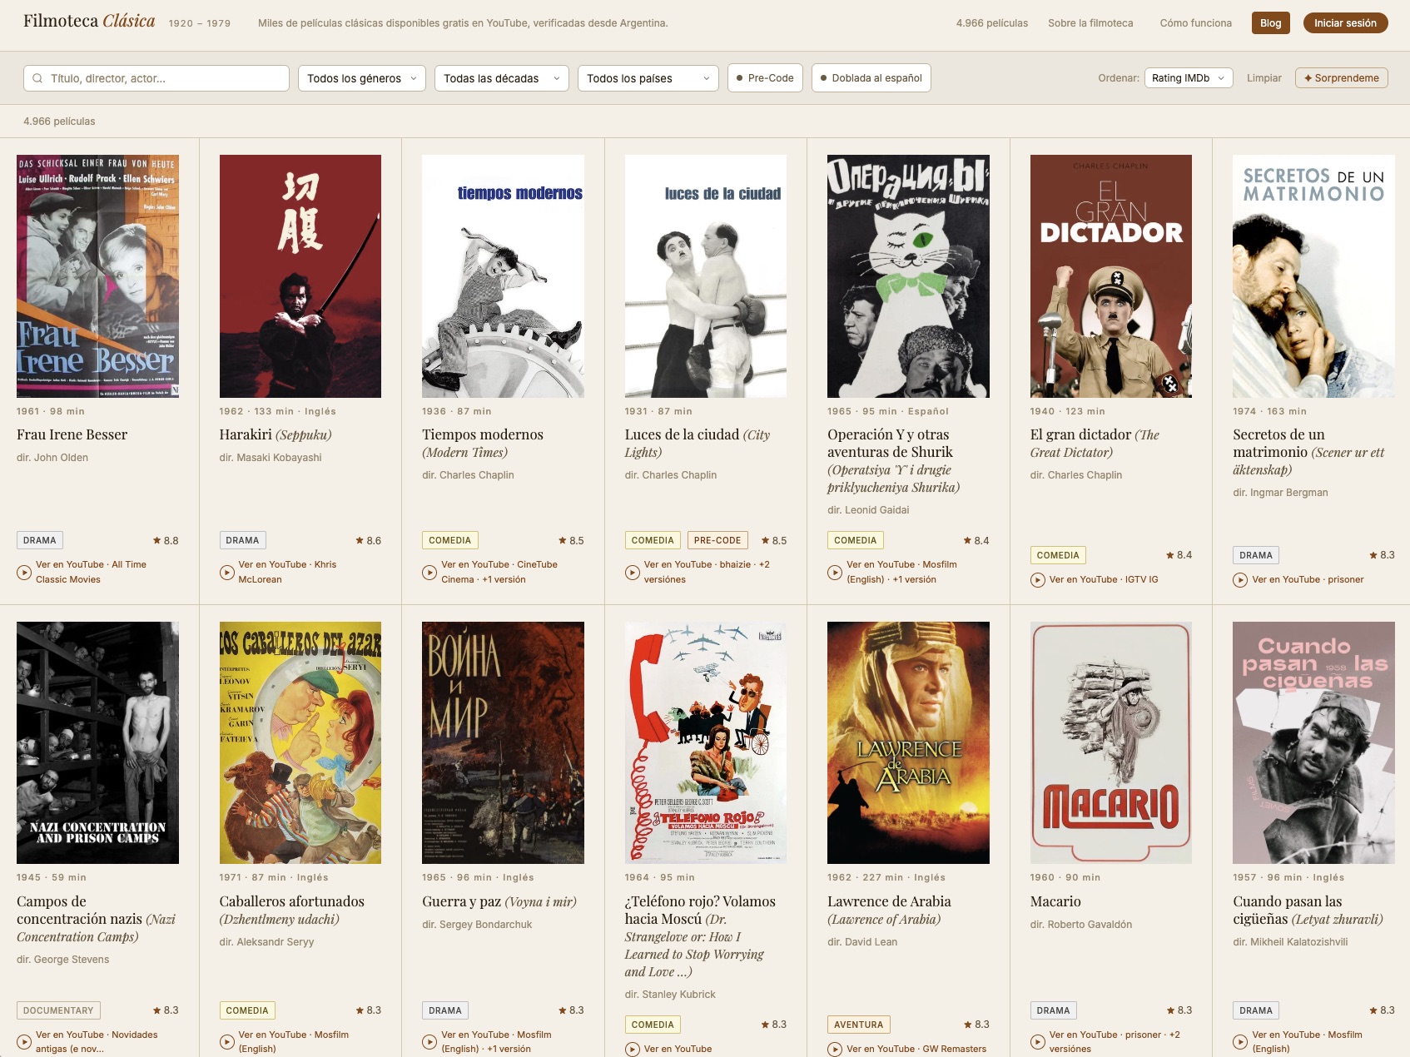This screenshot has height=1057, width=1410.
Task: Click the title, director, actor search field
Action: tap(156, 78)
